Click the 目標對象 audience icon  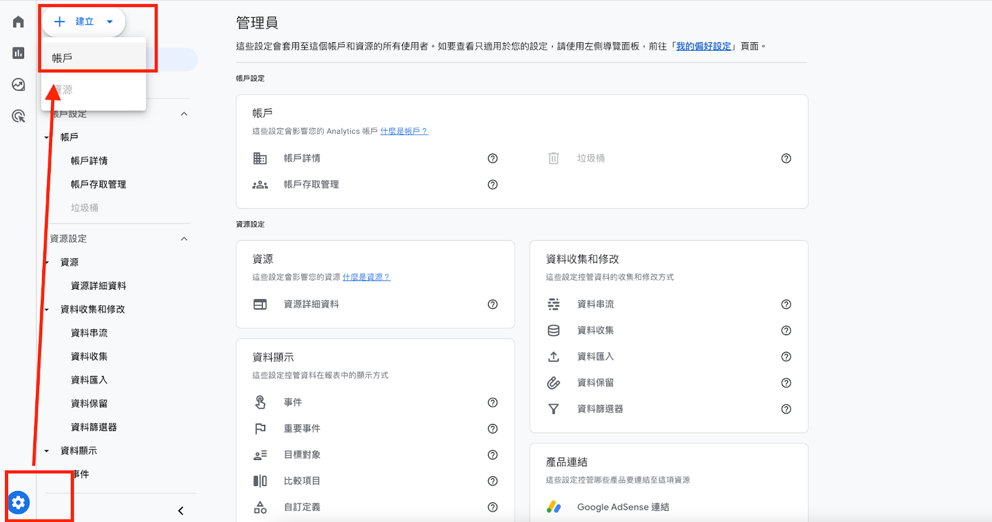point(260,455)
